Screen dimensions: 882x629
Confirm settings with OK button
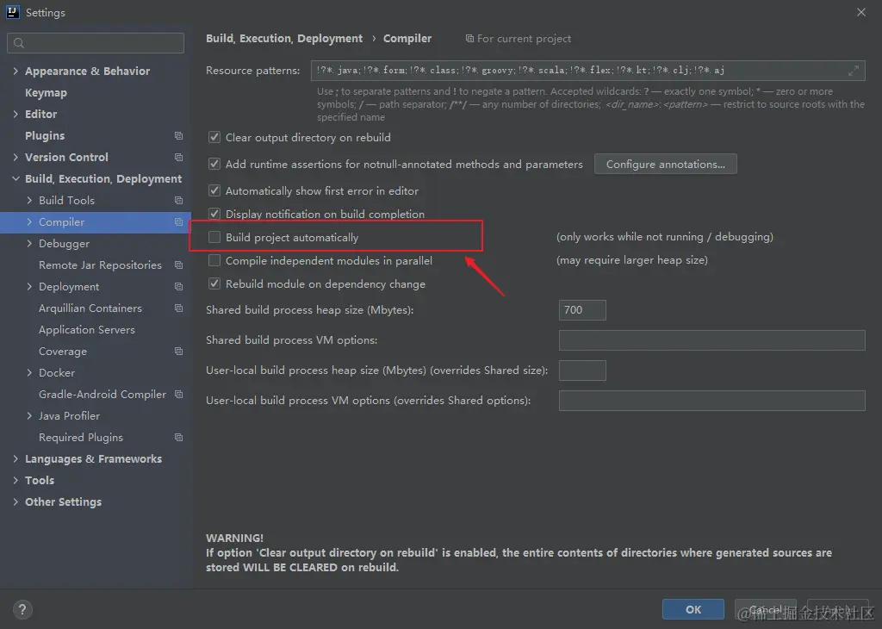(x=693, y=609)
